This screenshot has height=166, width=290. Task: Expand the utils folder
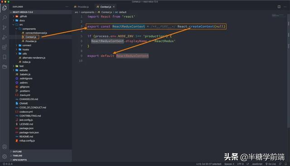click(x=40, y=54)
